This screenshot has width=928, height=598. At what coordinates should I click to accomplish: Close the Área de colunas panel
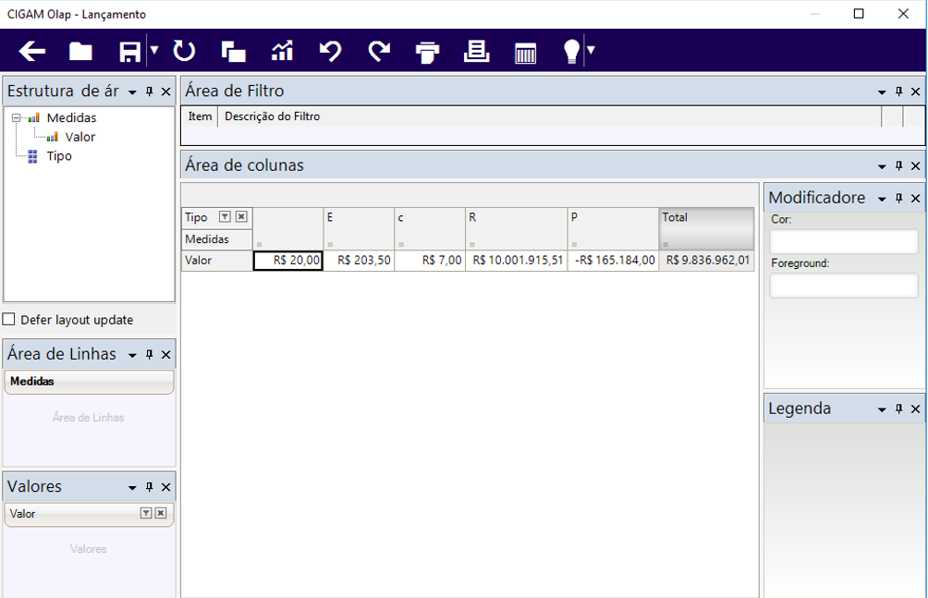(916, 166)
